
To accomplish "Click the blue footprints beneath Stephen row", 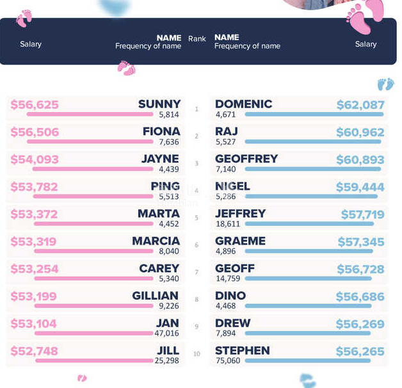I will pyautogui.click(x=308, y=381).
